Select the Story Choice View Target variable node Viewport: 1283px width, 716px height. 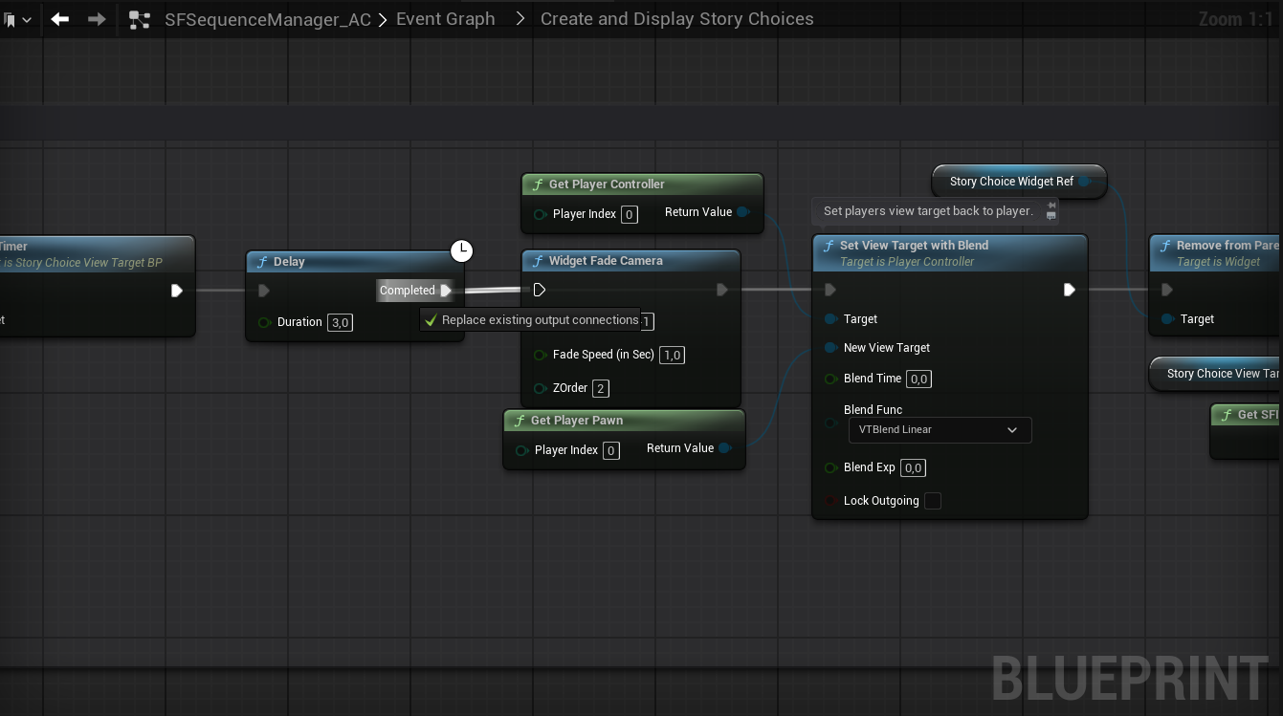click(x=1216, y=374)
